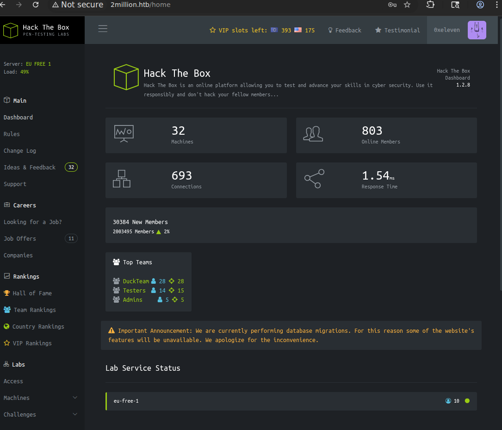Bookmark page with the star icon
This screenshot has height=430, width=502.
click(x=407, y=5)
